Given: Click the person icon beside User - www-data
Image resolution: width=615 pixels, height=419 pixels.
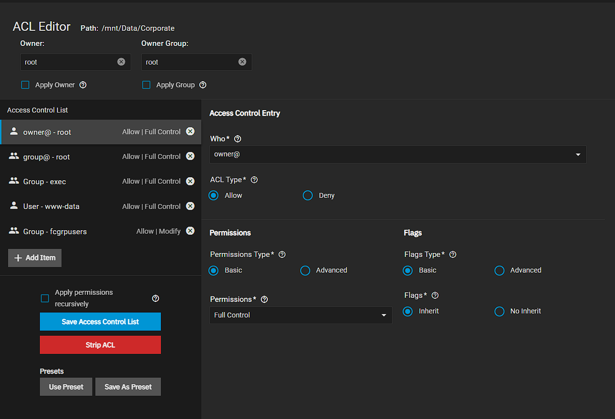Looking at the screenshot, I should point(14,205).
